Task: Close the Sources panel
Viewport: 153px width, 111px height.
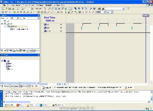Action: [x=39, y=15]
